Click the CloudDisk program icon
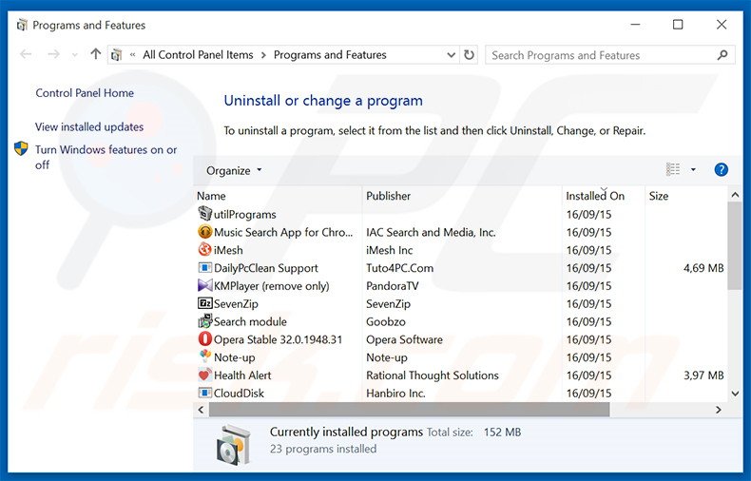The width and height of the screenshot is (751, 481). tap(205, 393)
